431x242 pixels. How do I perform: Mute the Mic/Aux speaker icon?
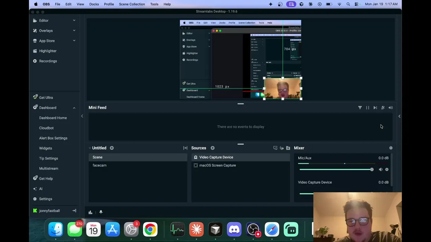[x=380, y=169]
